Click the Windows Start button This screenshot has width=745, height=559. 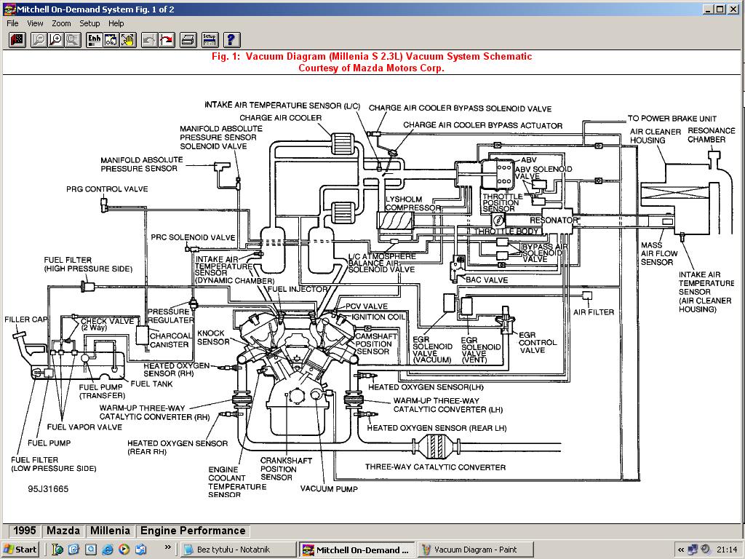(20, 550)
